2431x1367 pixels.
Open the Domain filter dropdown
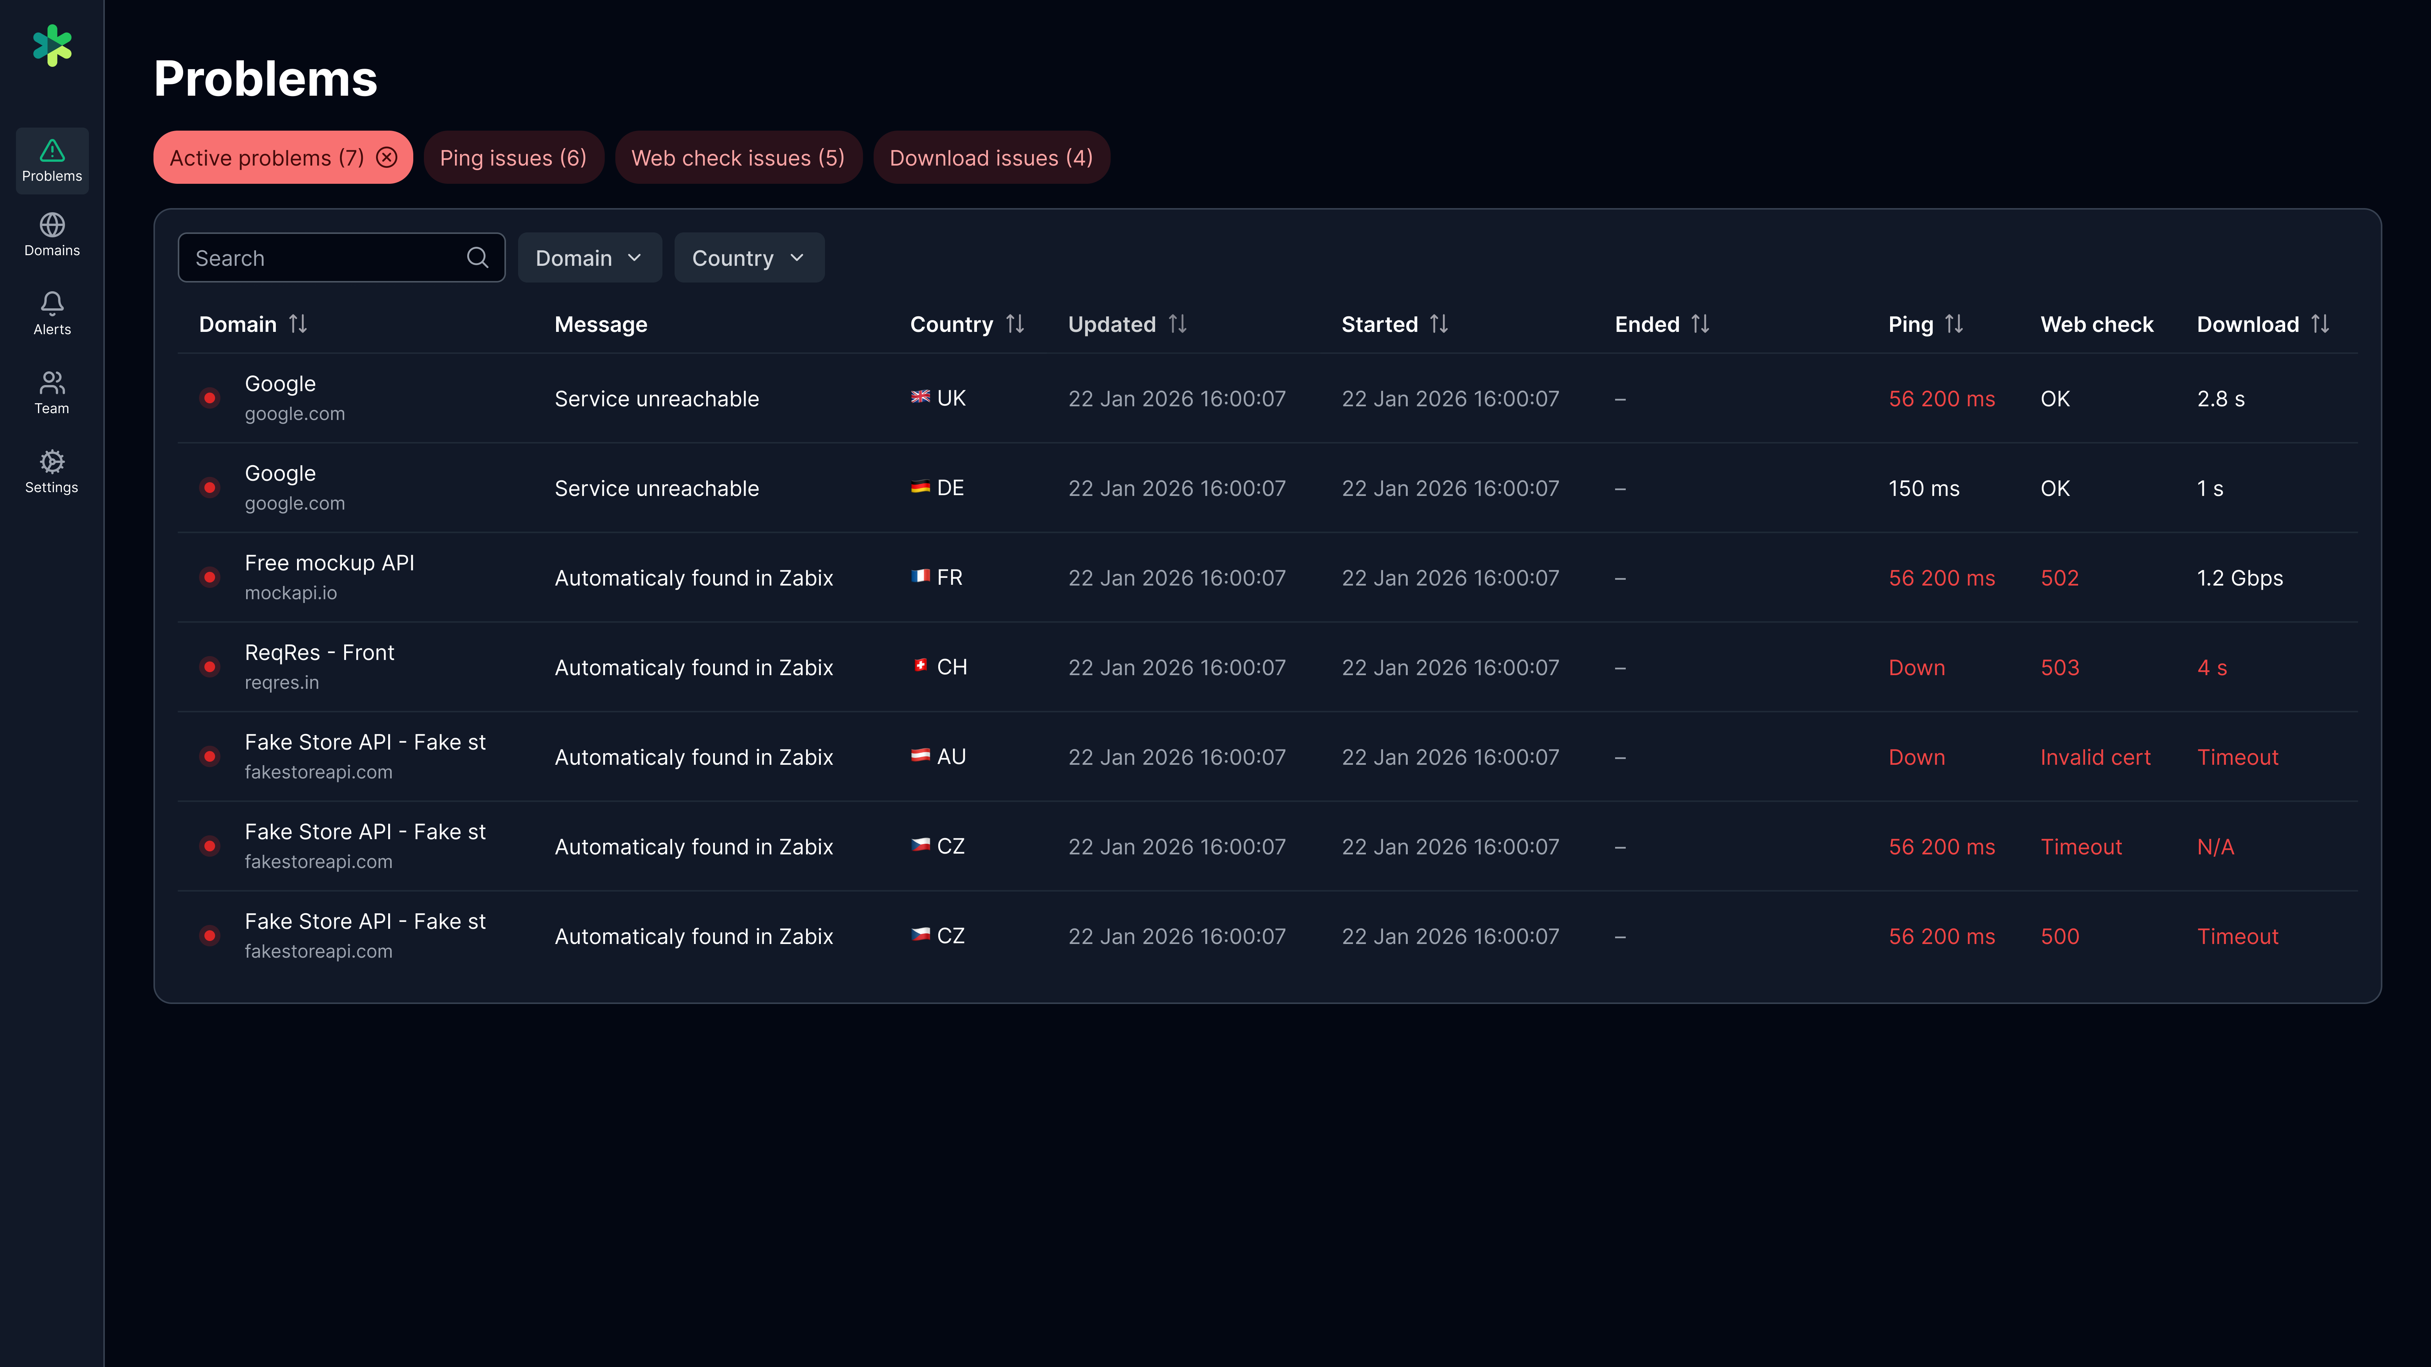click(589, 257)
